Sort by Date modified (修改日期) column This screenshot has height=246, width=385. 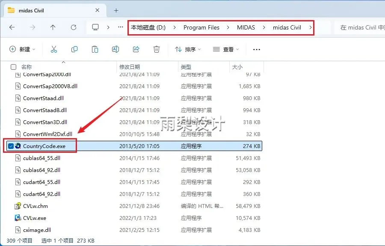[x=130, y=67]
